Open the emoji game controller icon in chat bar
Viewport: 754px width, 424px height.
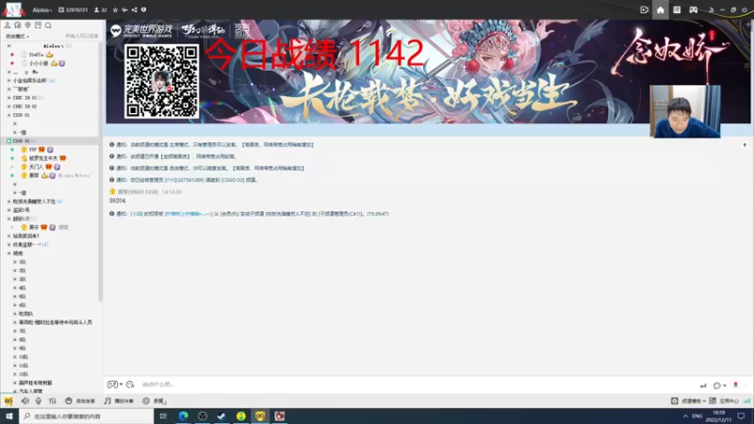114,384
